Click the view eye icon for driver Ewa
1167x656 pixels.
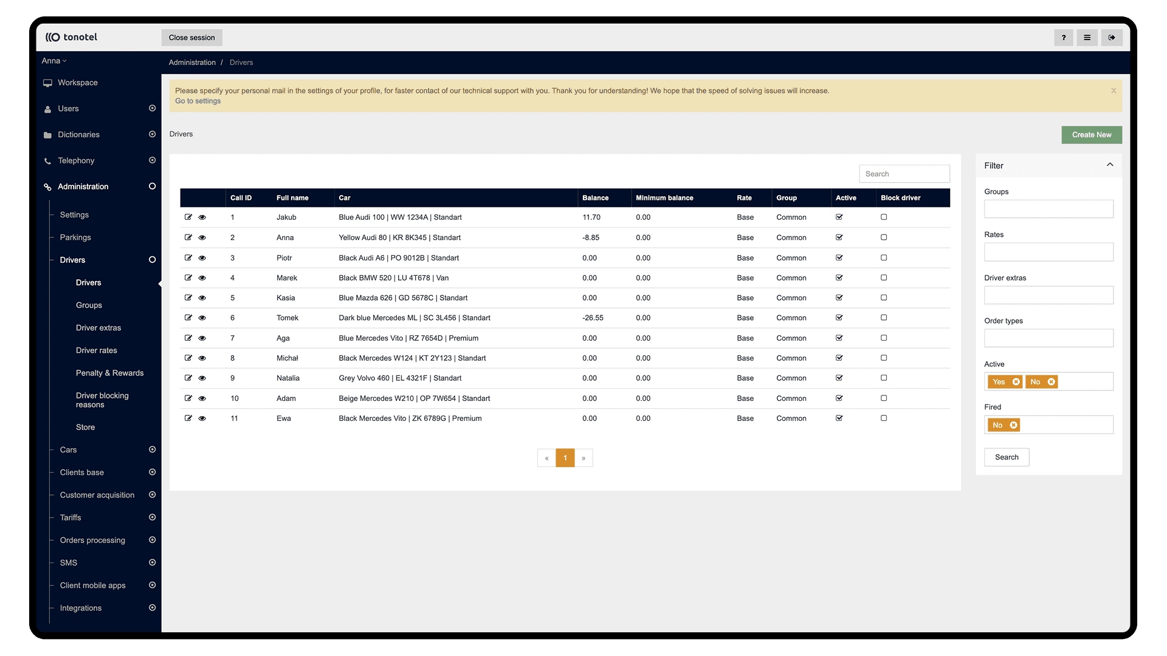[202, 419]
